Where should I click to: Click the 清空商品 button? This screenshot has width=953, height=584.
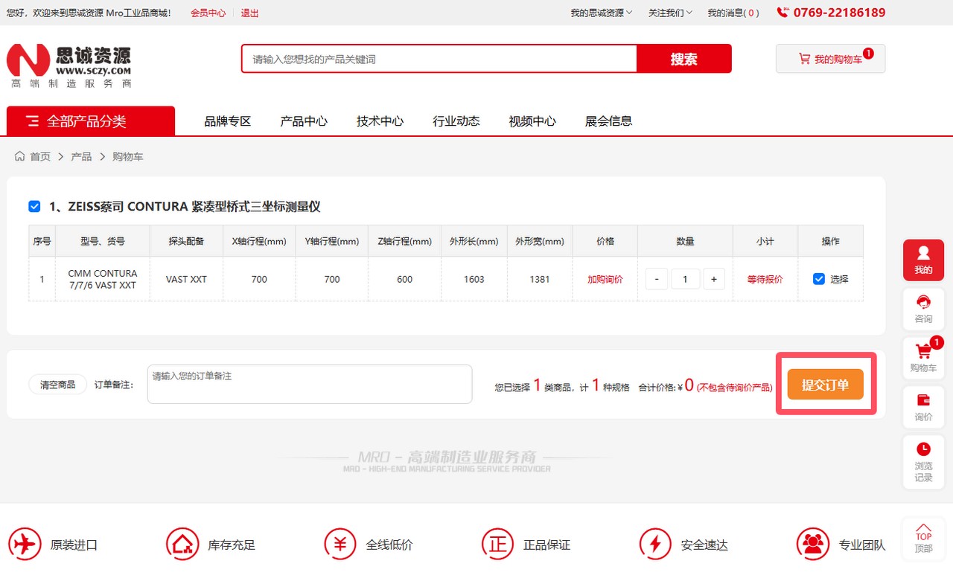(x=57, y=385)
